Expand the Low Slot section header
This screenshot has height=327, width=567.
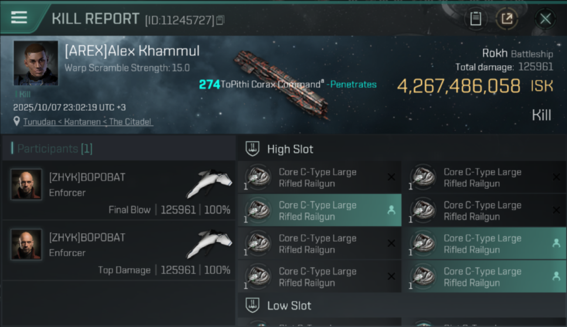pos(289,306)
